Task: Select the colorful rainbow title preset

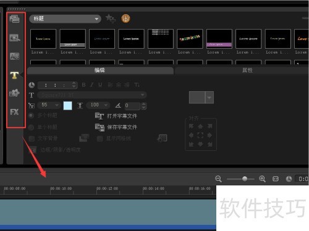Action: 190,39
